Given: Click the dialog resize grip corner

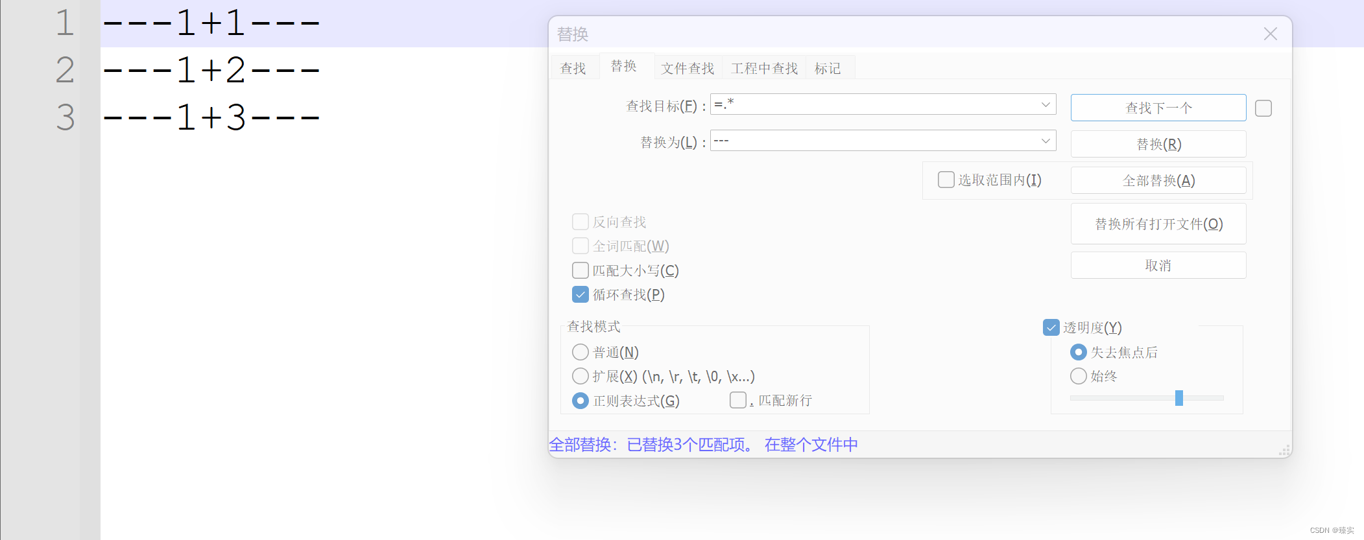Looking at the screenshot, I should coord(1284,451).
